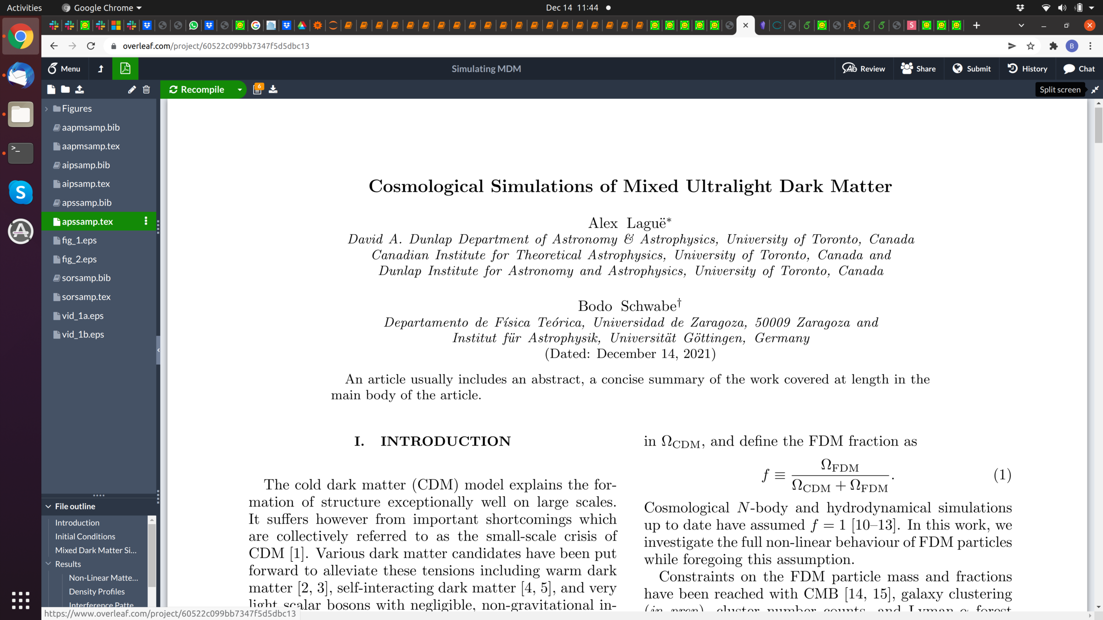Viewport: 1103px width, 620px height.
Task: Open options menu for apssamp.tex
Action: pyautogui.click(x=146, y=221)
